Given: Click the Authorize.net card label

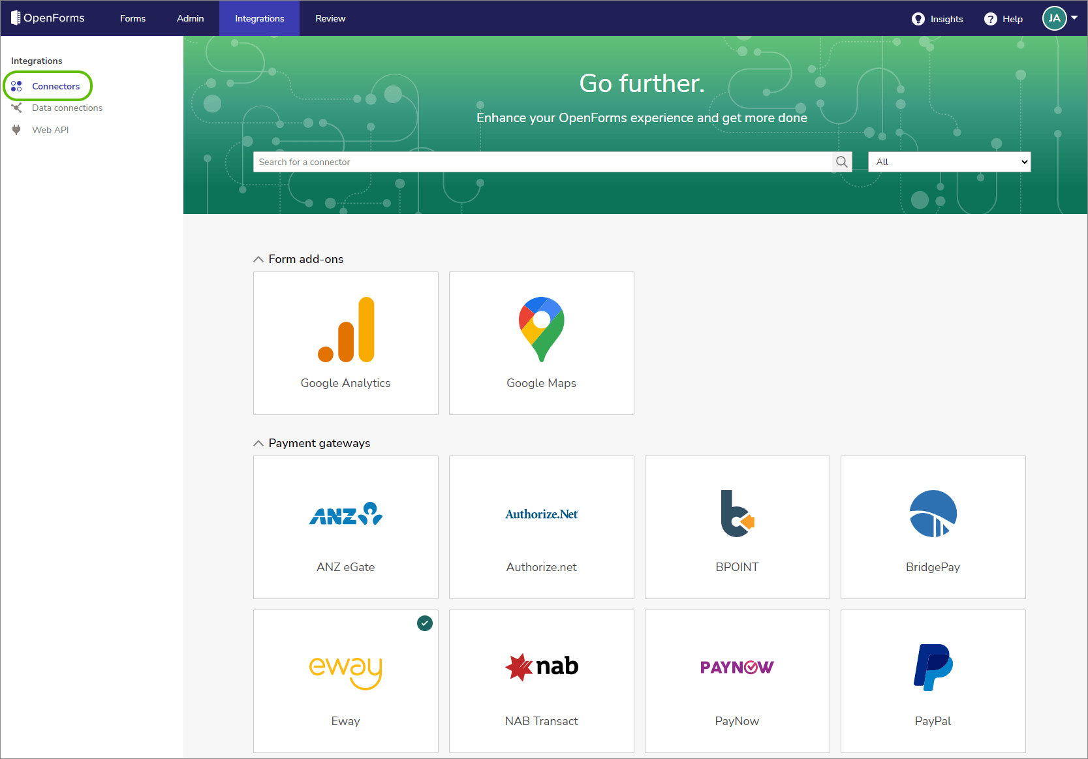Looking at the screenshot, I should click(x=542, y=567).
